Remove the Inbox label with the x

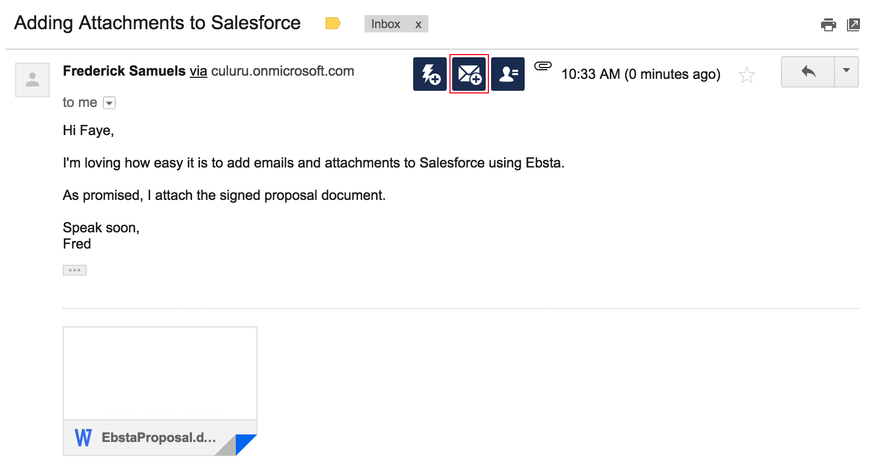click(x=418, y=24)
